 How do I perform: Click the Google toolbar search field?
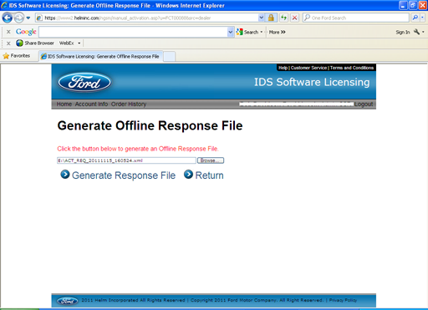133,32
